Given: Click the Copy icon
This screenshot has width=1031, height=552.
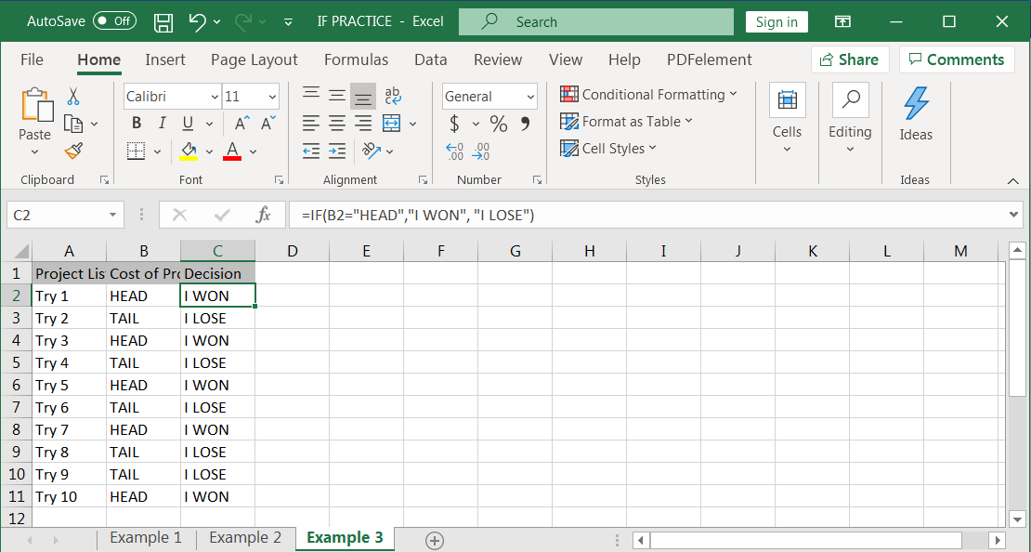Looking at the screenshot, I should tap(73, 124).
